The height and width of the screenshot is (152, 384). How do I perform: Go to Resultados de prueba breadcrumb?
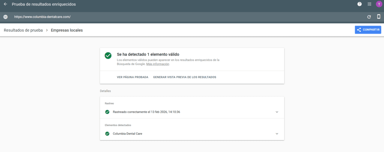tap(23, 30)
